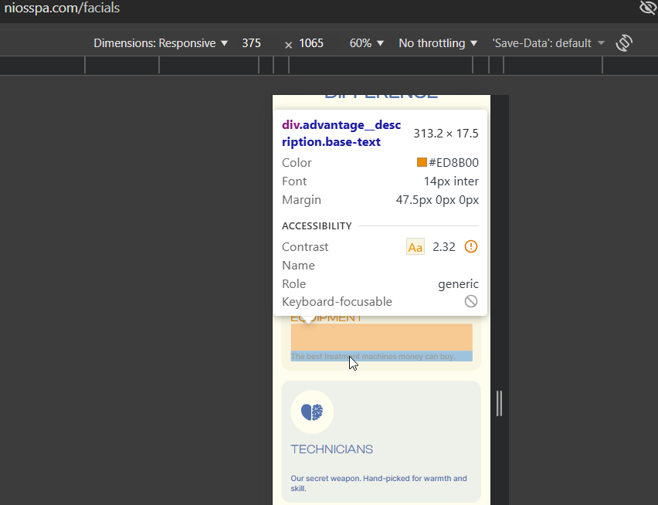Open the 'Save-Data': default dropdown
This screenshot has width=658, height=505.
click(x=548, y=43)
